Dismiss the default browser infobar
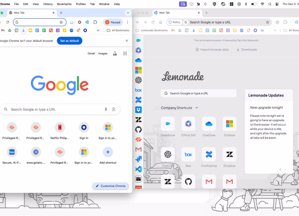The image size is (299, 216). pyautogui.click(x=127, y=40)
